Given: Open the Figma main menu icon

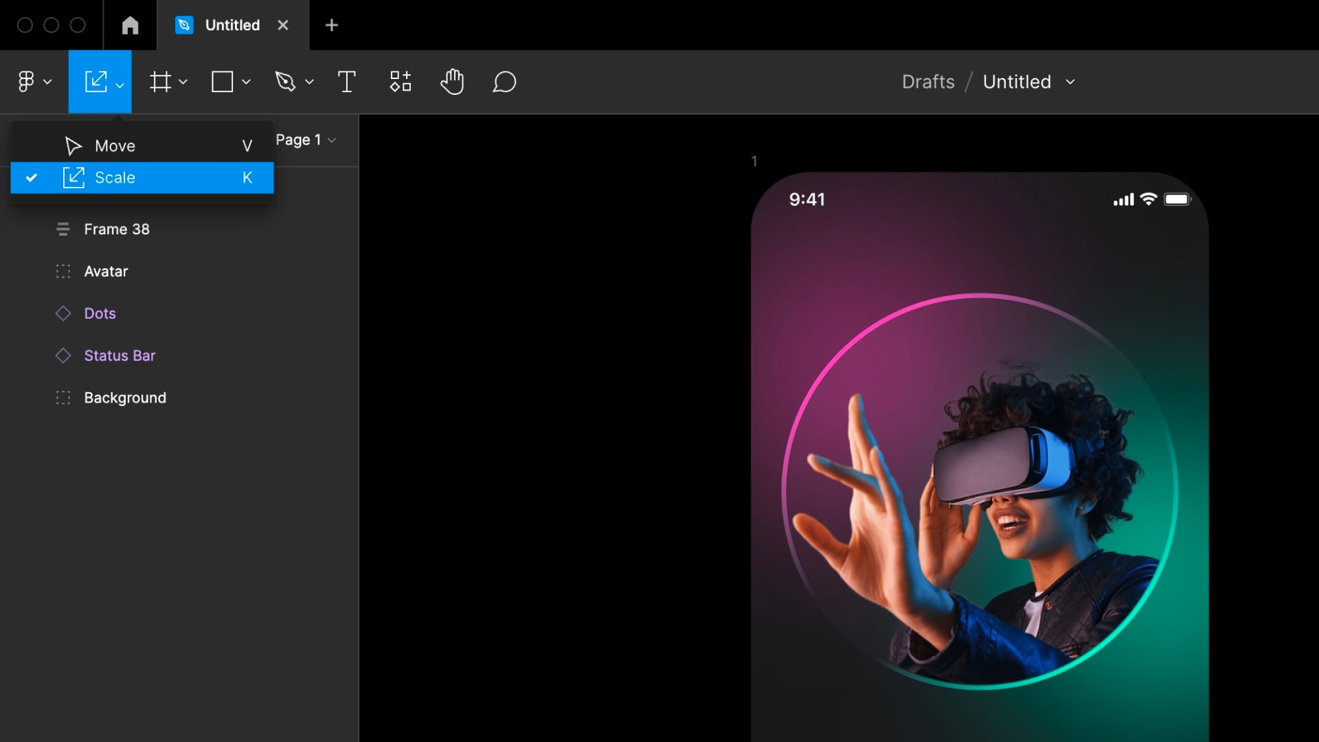Looking at the screenshot, I should tap(26, 82).
